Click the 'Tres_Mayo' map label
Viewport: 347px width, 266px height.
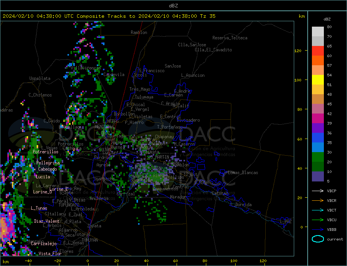pos(140,89)
